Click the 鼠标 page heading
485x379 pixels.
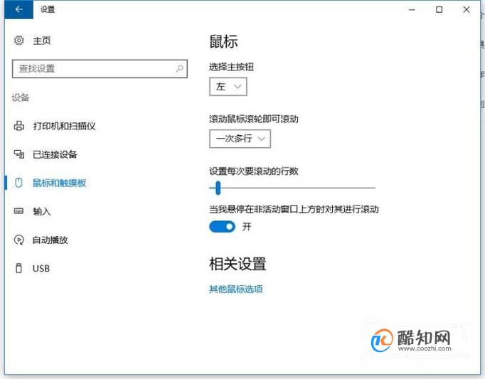click(x=223, y=41)
